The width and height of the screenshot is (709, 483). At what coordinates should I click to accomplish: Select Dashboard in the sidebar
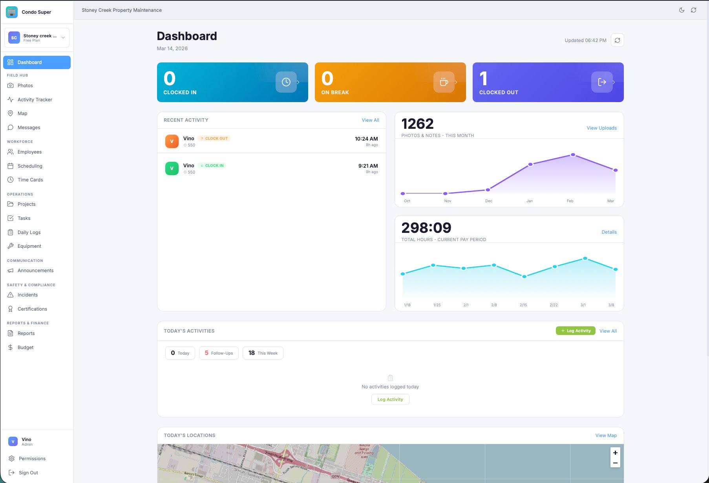(x=37, y=62)
